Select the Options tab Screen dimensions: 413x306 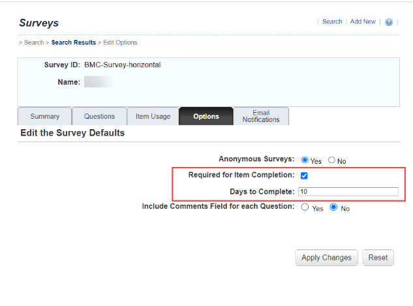[x=206, y=116]
